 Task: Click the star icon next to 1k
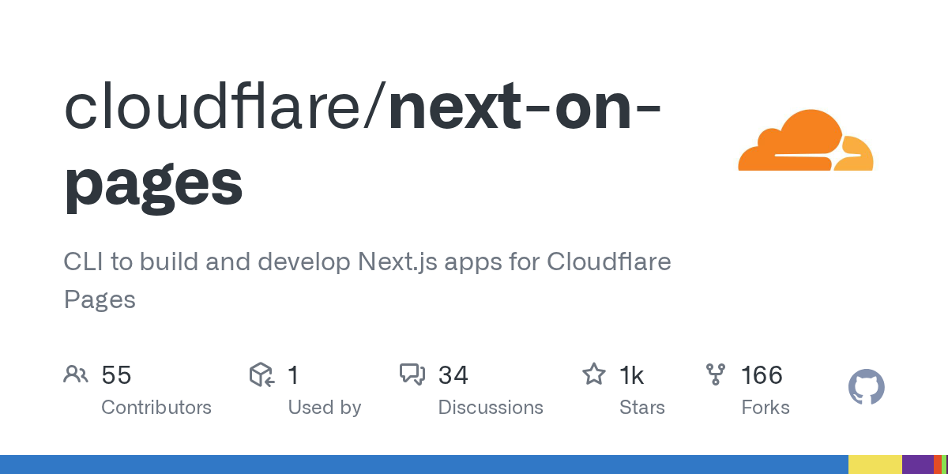click(593, 374)
